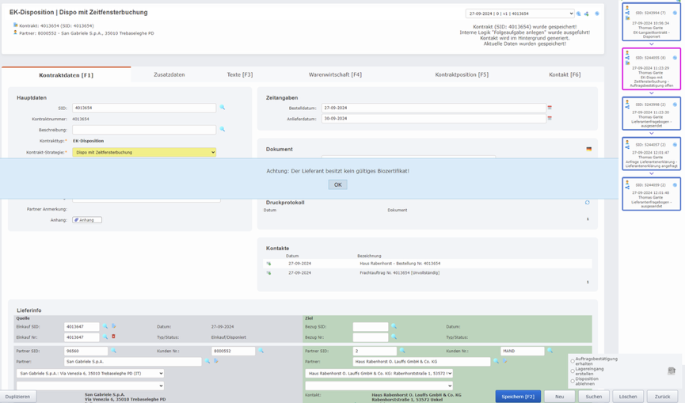Switch to Warenwirtschaft [F4] tab
Viewport: 685px width, 403px height.
pos(335,74)
